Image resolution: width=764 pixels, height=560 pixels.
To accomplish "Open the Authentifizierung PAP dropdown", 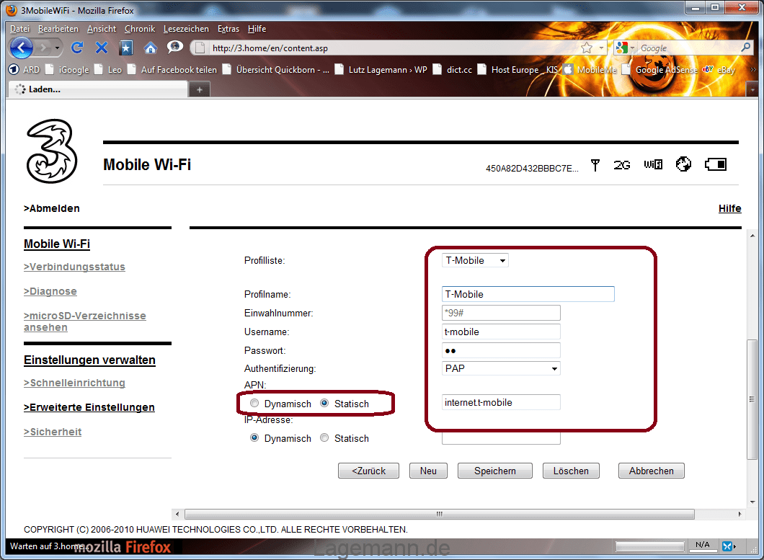I will pos(501,368).
